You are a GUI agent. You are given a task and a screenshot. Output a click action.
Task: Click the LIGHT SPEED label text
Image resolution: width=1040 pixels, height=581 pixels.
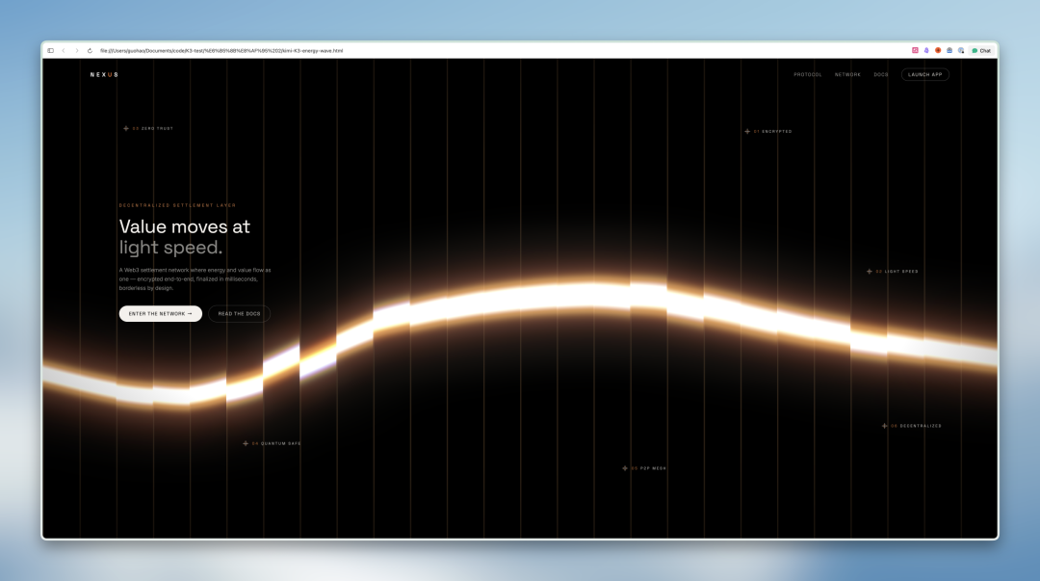click(x=901, y=271)
